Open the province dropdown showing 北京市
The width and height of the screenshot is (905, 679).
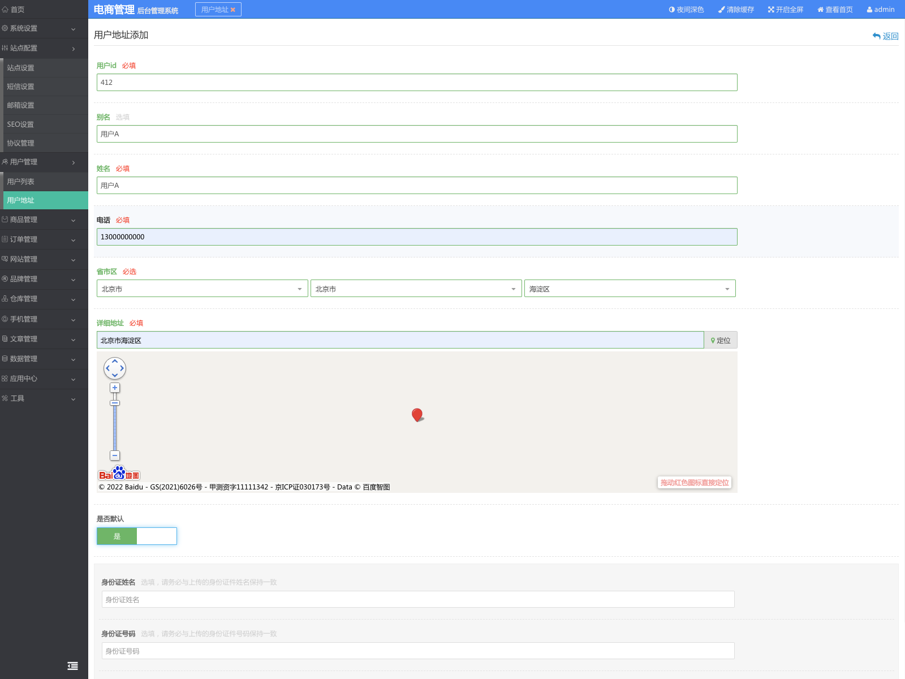[x=202, y=289]
